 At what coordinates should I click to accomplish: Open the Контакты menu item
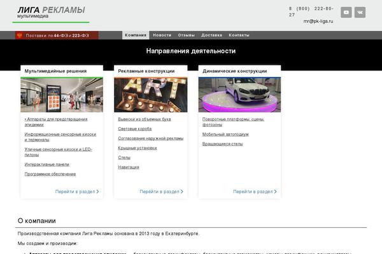(x=239, y=36)
